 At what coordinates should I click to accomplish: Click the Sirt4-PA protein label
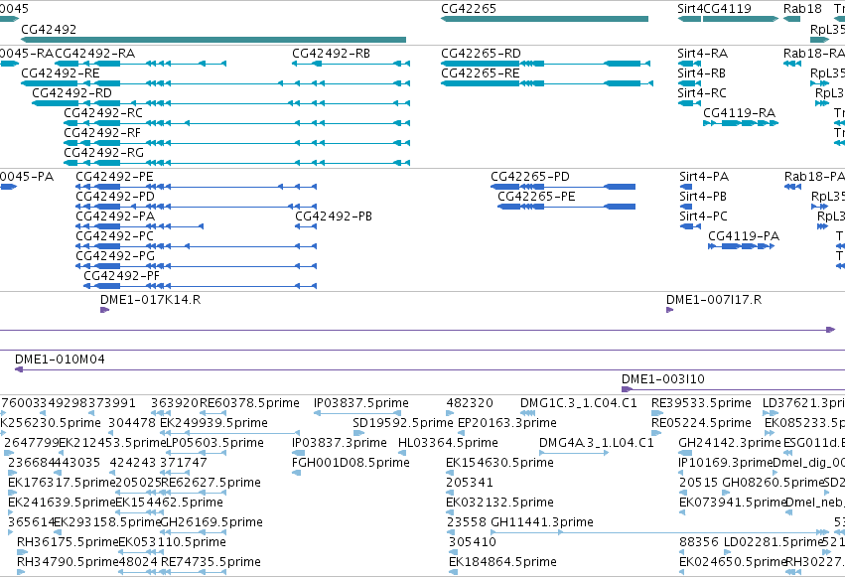(x=704, y=177)
